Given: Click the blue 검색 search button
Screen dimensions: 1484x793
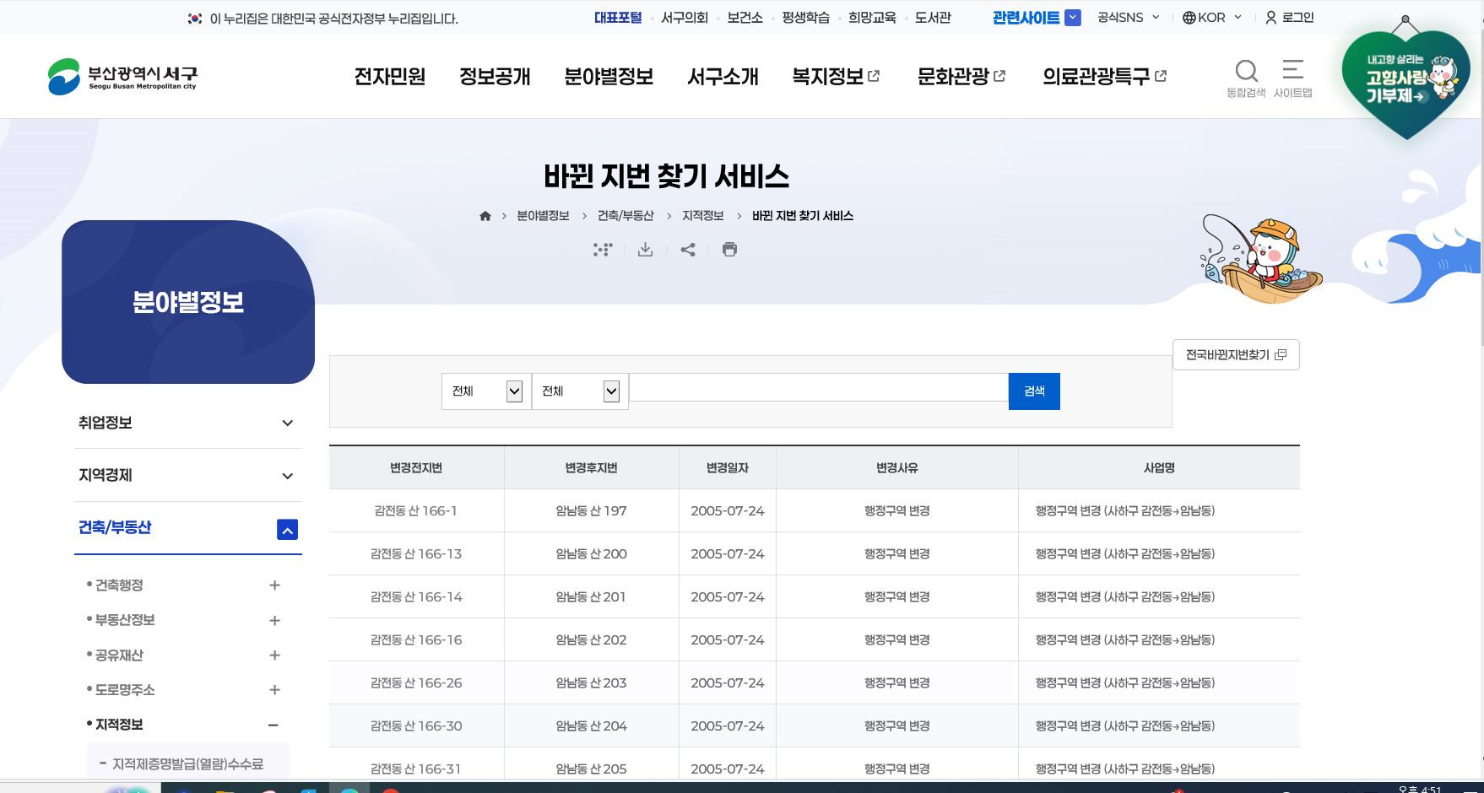Looking at the screenshot, I should pyautogui.click(x=1033, y=391).
